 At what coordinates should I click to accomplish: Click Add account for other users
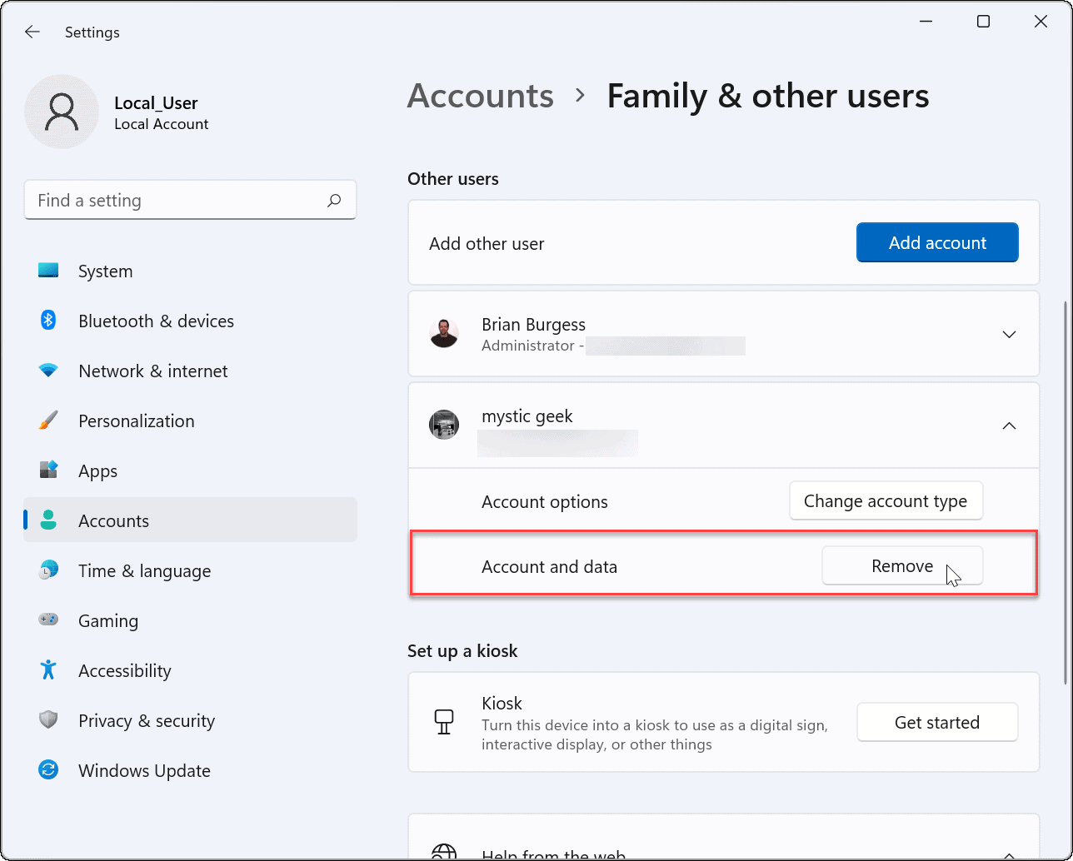point(936,242)
